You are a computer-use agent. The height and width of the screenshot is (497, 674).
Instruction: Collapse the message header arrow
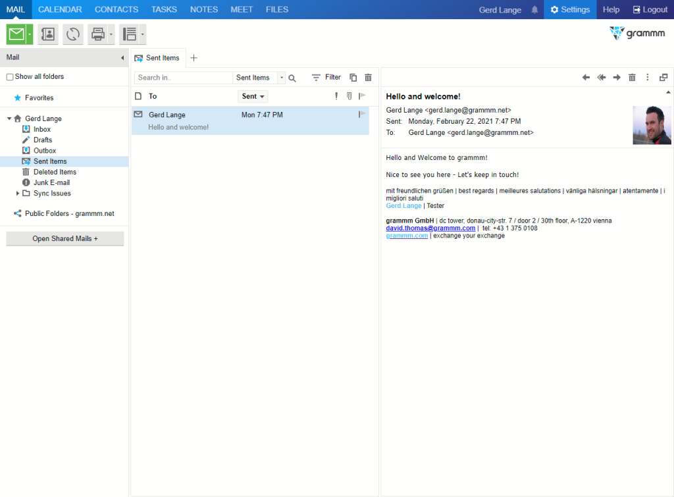tap(669, 92)
